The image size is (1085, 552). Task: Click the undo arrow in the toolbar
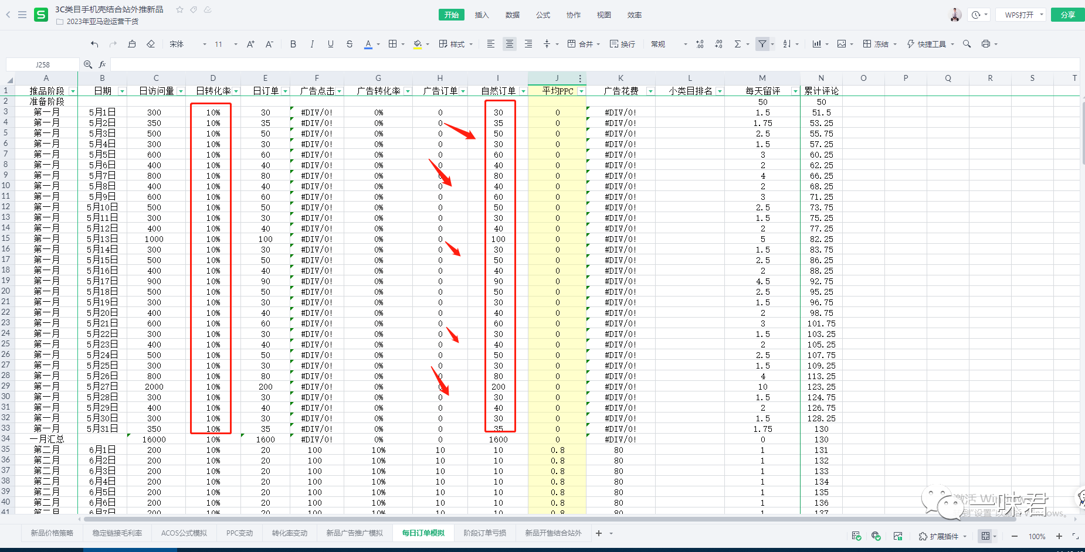[94, 44]
